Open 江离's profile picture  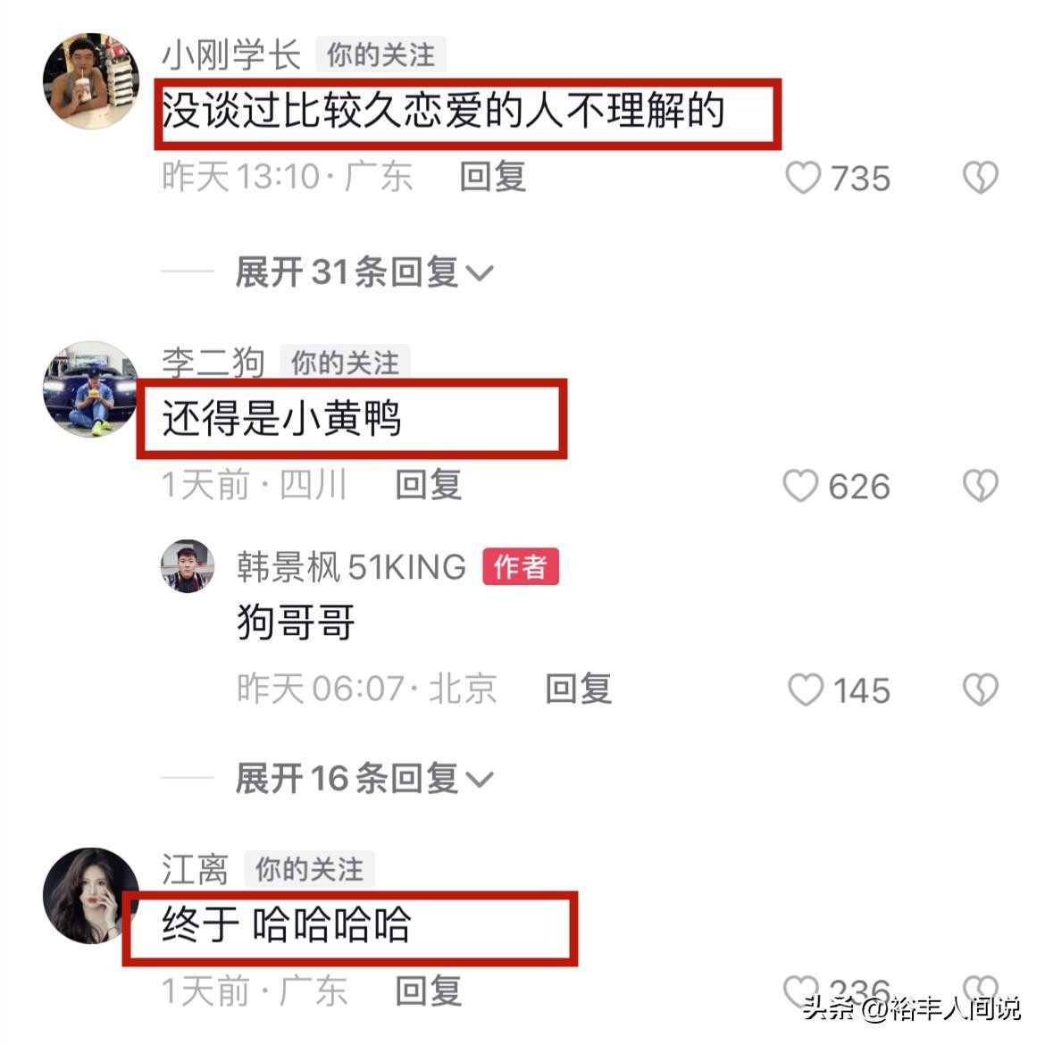91,896
